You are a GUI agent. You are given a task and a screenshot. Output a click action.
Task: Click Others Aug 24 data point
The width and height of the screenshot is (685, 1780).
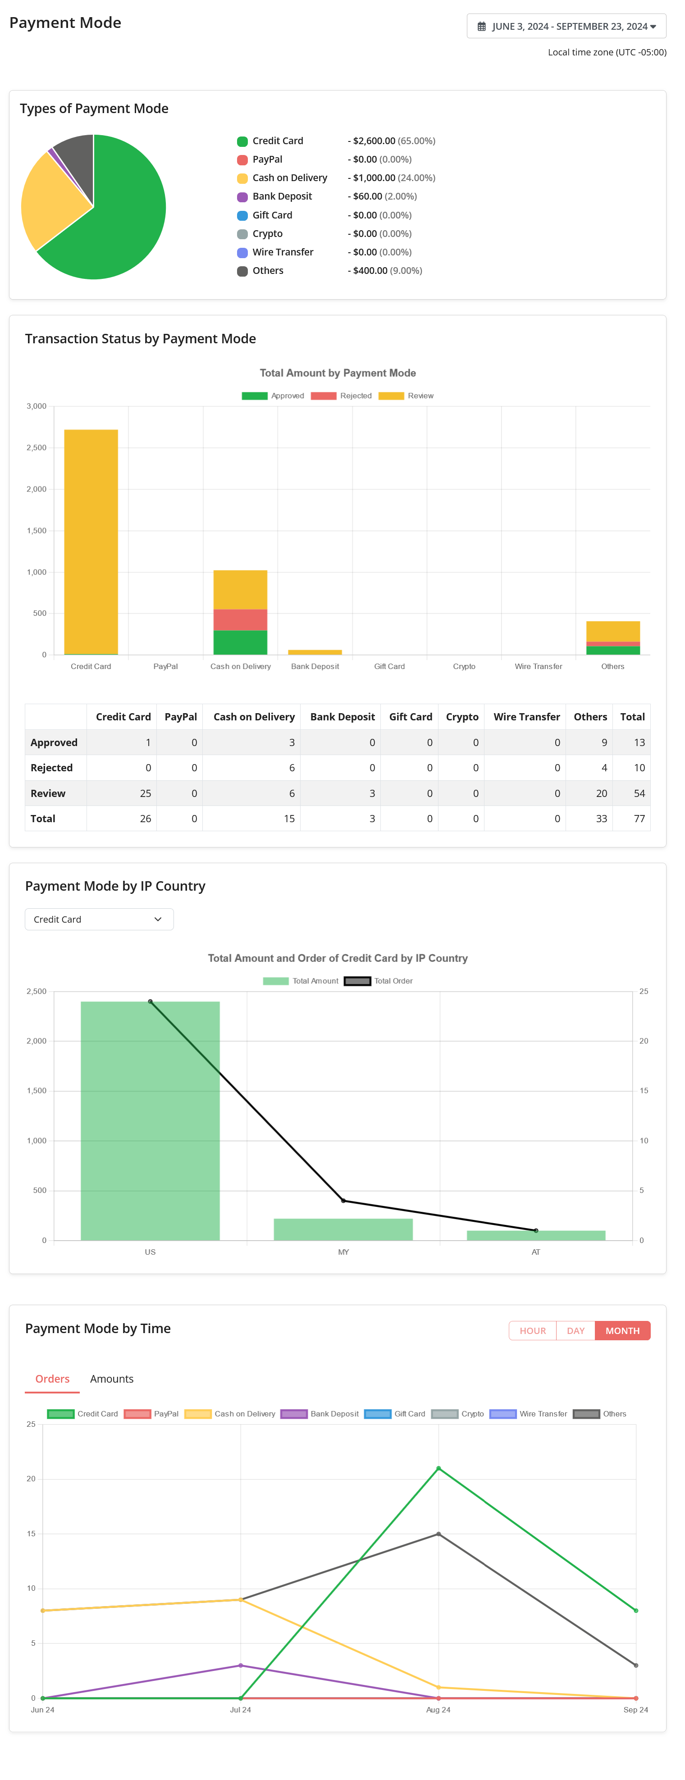pos(438,1534)
